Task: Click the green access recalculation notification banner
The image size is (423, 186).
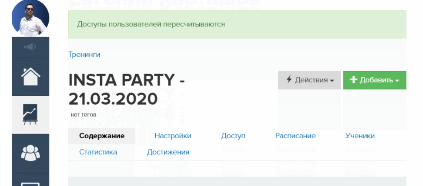Action: coord(237,24)
